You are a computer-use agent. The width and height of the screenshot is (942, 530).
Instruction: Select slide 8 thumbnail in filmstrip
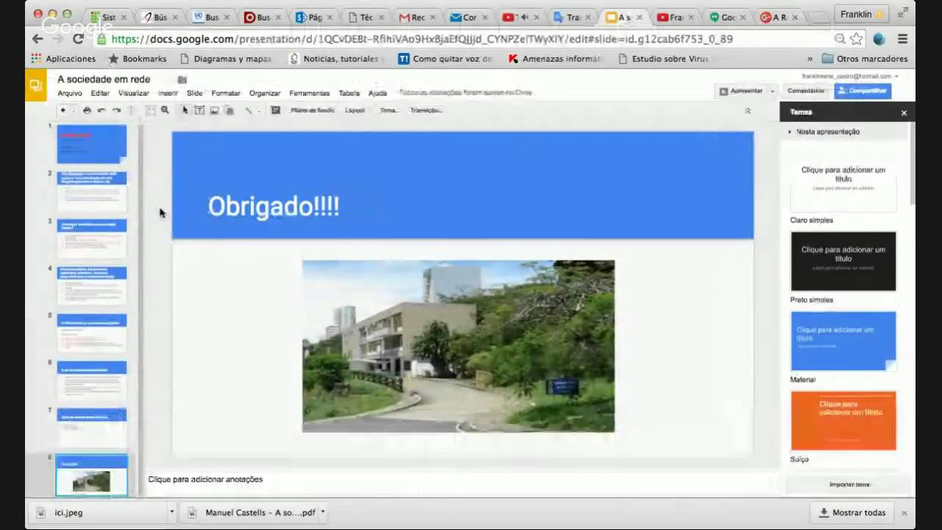click(x=92, y=476)
